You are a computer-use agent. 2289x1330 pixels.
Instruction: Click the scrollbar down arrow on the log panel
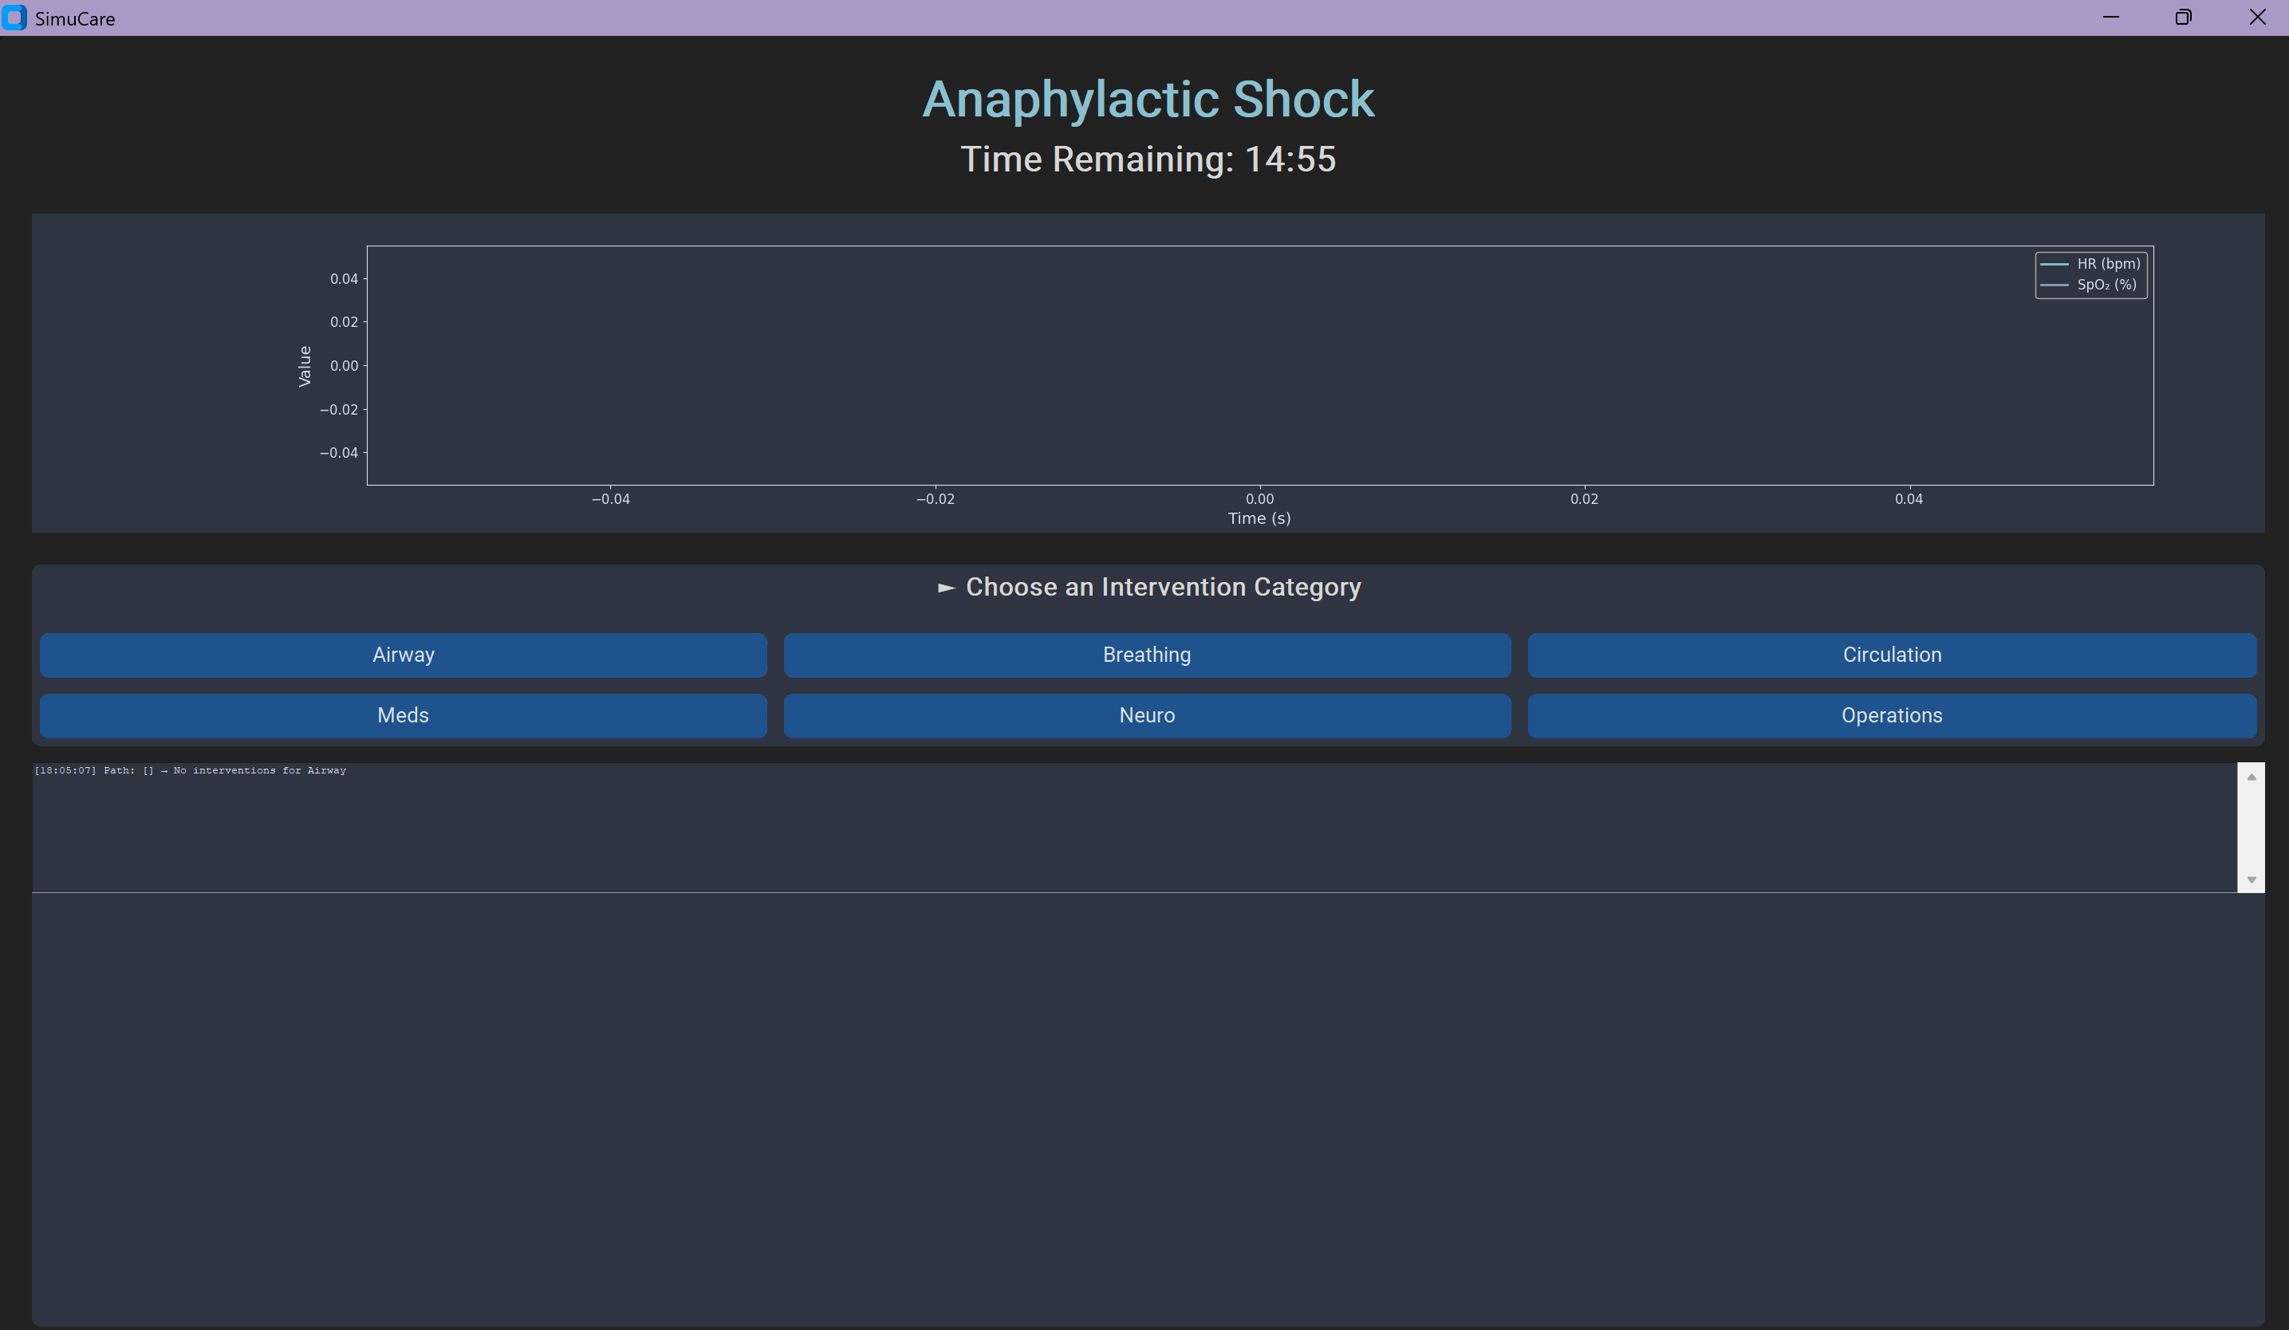click(2251, 879)
